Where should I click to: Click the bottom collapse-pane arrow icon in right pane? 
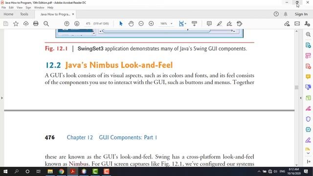309,161
